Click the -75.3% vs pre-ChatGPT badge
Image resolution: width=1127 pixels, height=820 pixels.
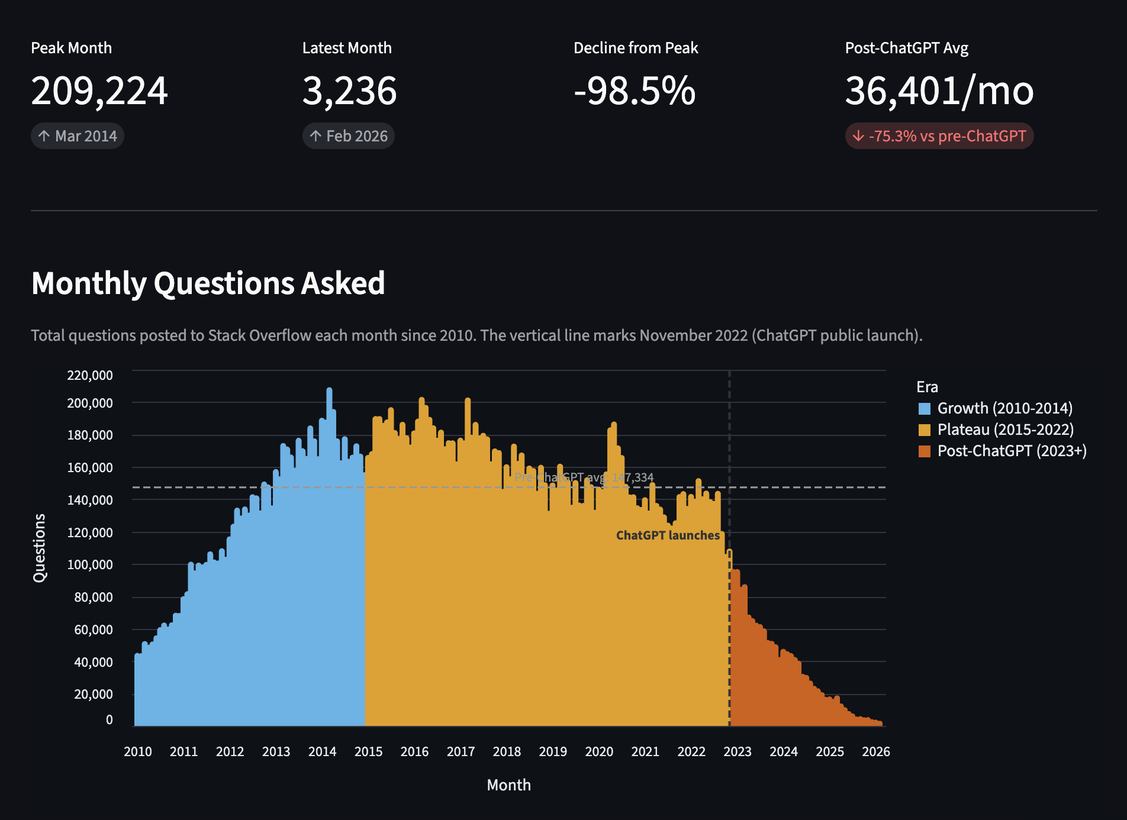point(940,135)
